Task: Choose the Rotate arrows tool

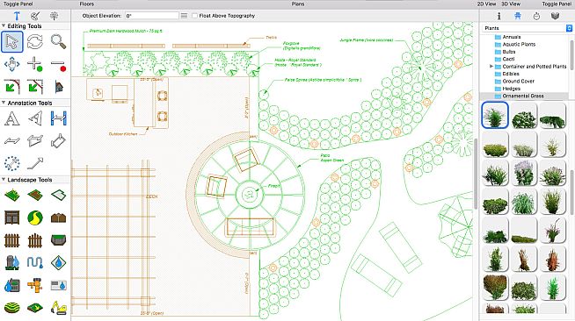Action: point(35,42)
